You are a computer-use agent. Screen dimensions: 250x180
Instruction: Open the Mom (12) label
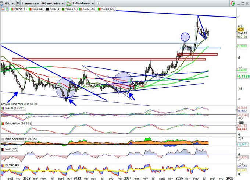(x=11, y=149)
